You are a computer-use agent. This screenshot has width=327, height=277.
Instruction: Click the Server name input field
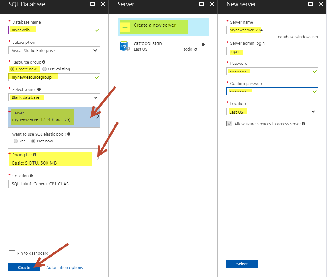coord(272,30)
